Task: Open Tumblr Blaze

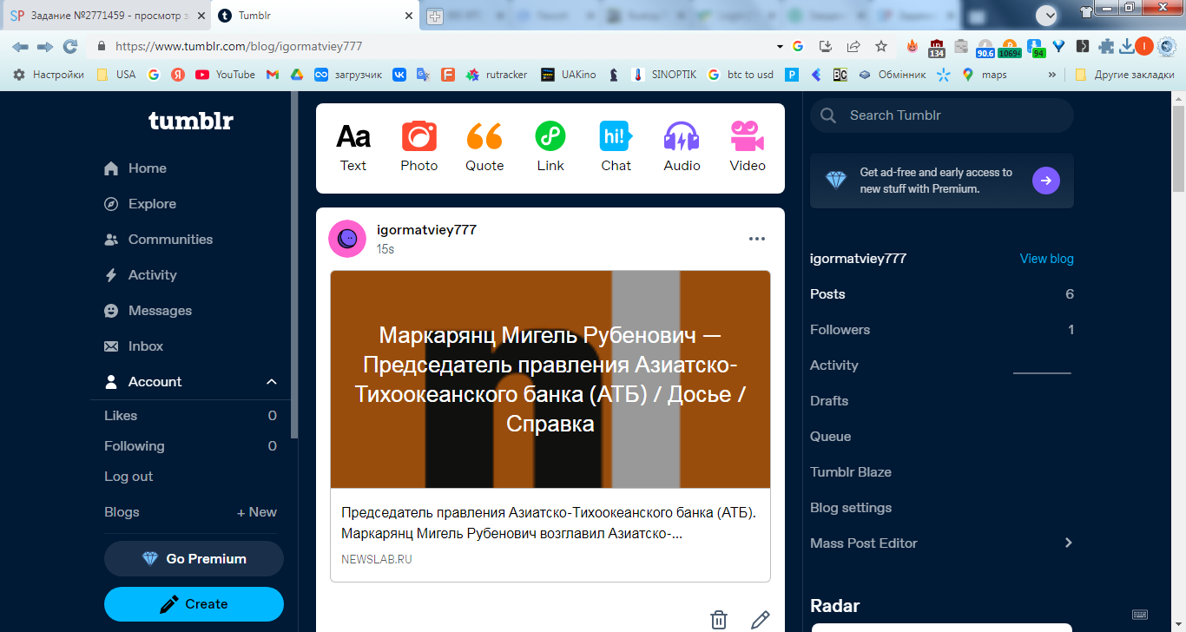Action: [x=851, y=472]
